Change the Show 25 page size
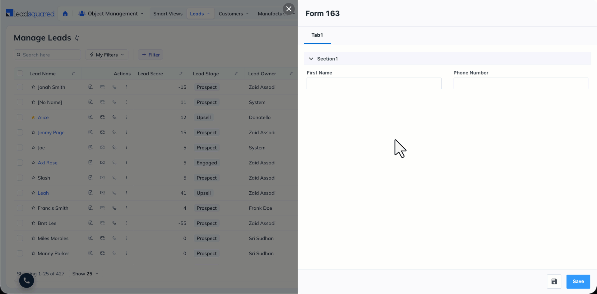The width and height of the screenshot is (597, 294). (x=85, y=274)
